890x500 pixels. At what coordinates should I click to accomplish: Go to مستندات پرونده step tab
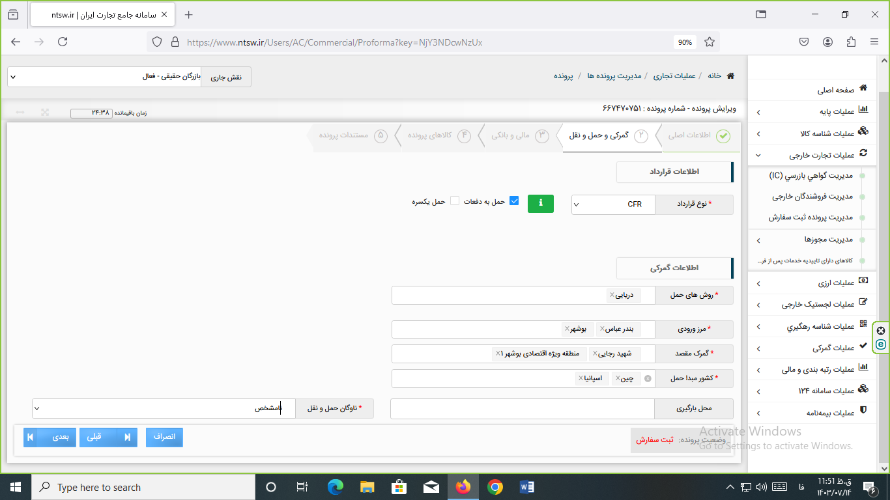click(x=352, y=135)
